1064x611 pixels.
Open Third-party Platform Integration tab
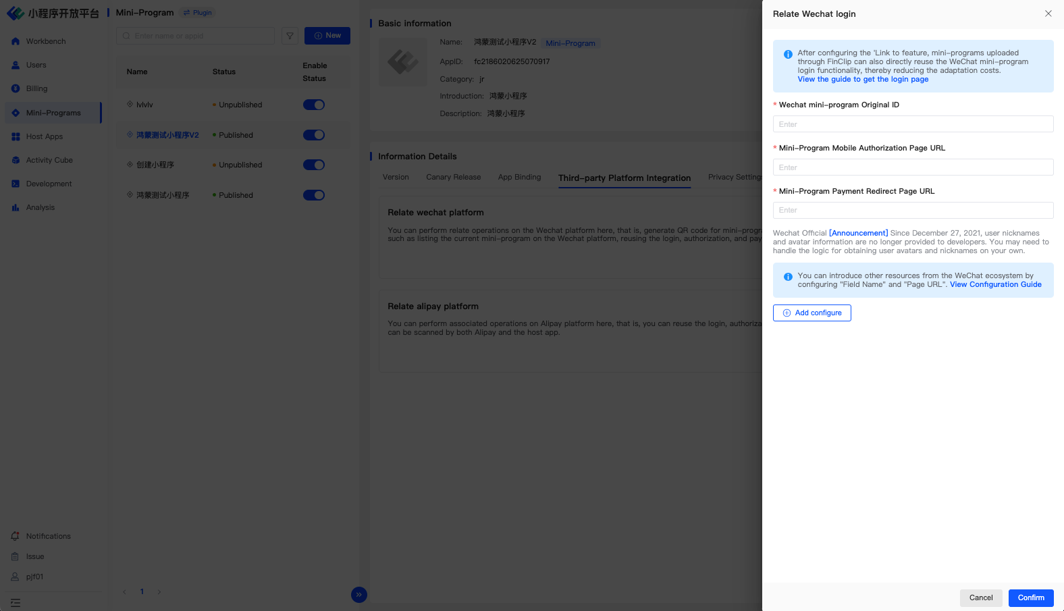click(624, 178)
